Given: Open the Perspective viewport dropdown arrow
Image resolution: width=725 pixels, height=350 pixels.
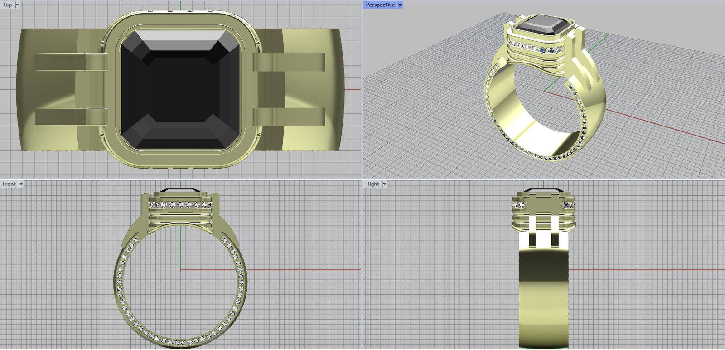Looking at the screenshot, I should click(x=400, y=5).
